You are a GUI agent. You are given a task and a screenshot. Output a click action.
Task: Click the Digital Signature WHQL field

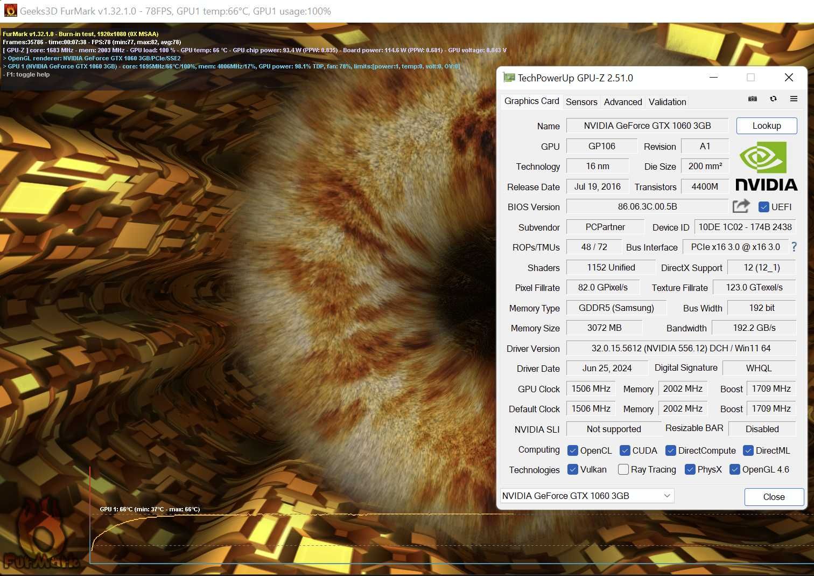coord(759,368)
